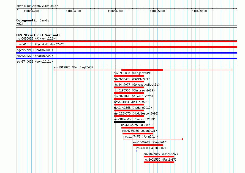Image resolution: width=245 pixels, height=173 pixels.
Task: Click ruler position 118494700
Action: 31,11
